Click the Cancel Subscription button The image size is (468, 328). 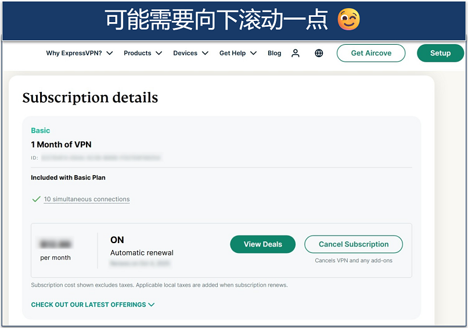(354, 244)
